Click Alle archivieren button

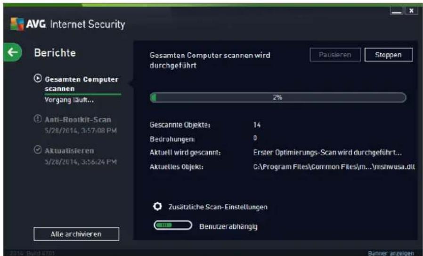76,234
